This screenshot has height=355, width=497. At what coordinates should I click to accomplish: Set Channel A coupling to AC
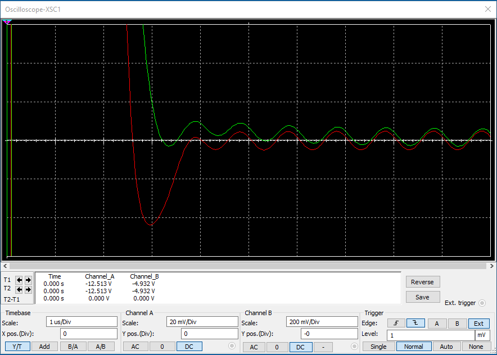pyautogui.click(x=135, y=347)
